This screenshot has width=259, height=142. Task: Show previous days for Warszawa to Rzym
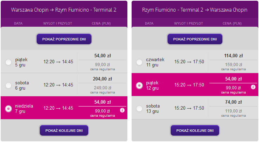[64, 39]
